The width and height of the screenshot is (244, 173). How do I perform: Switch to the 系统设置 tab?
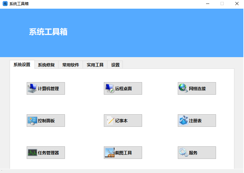22,65
